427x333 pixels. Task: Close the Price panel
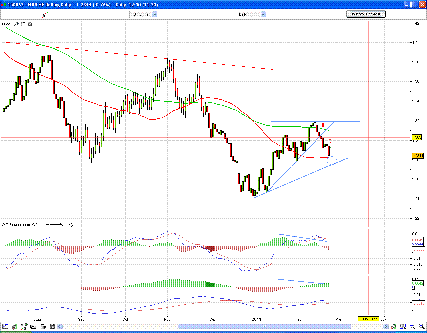coord(30,24)
